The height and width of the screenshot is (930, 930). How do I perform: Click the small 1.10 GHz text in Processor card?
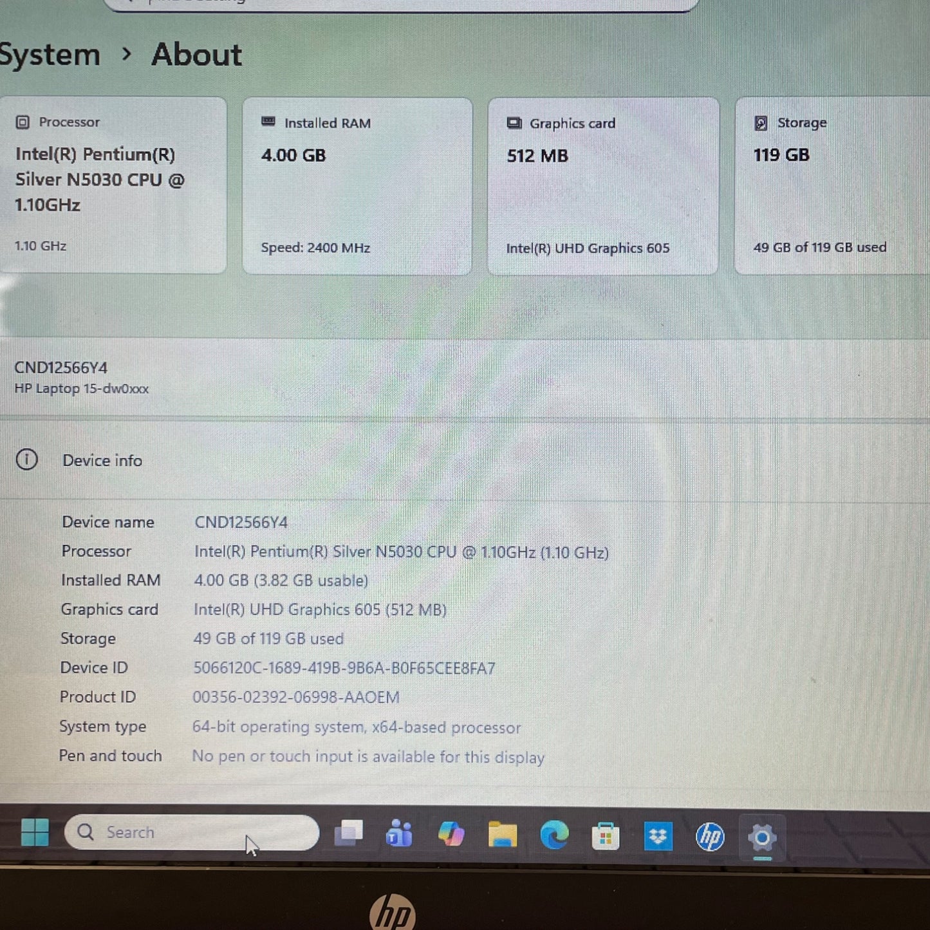pyautogui.click(x=41, y=246)
